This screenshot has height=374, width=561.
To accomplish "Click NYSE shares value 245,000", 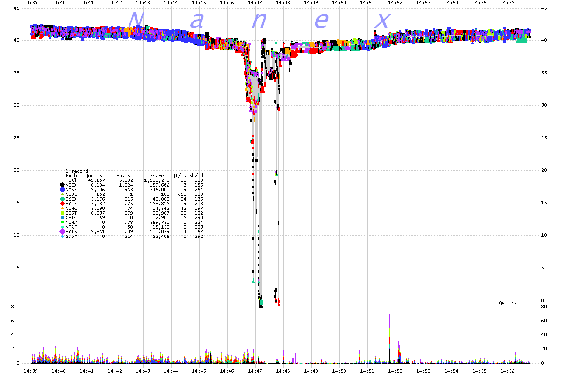I will click(x=159, y=190).
